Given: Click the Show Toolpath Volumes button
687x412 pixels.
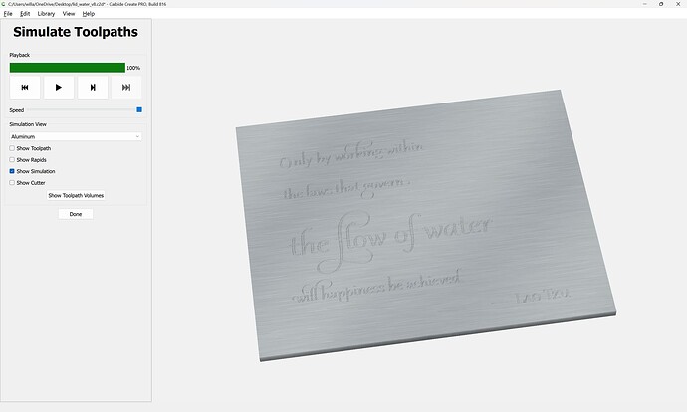Looking at the screenshot, I should pos(76,195).
